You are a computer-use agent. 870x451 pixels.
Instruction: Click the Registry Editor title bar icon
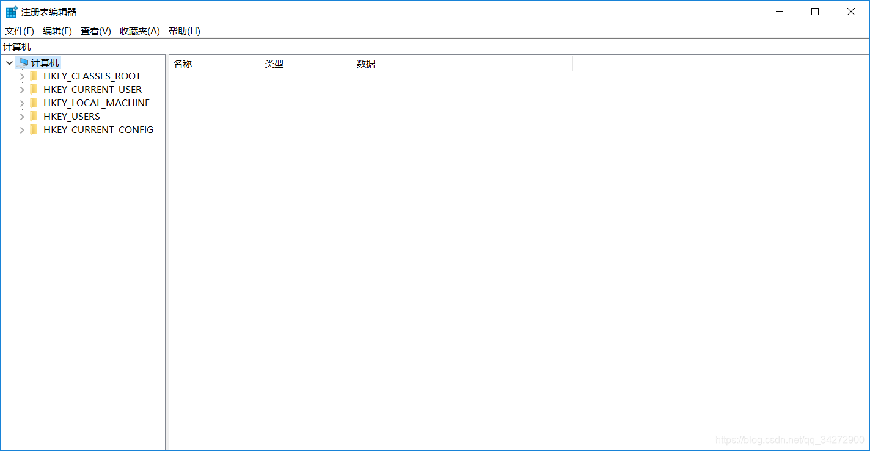(12, 12)
